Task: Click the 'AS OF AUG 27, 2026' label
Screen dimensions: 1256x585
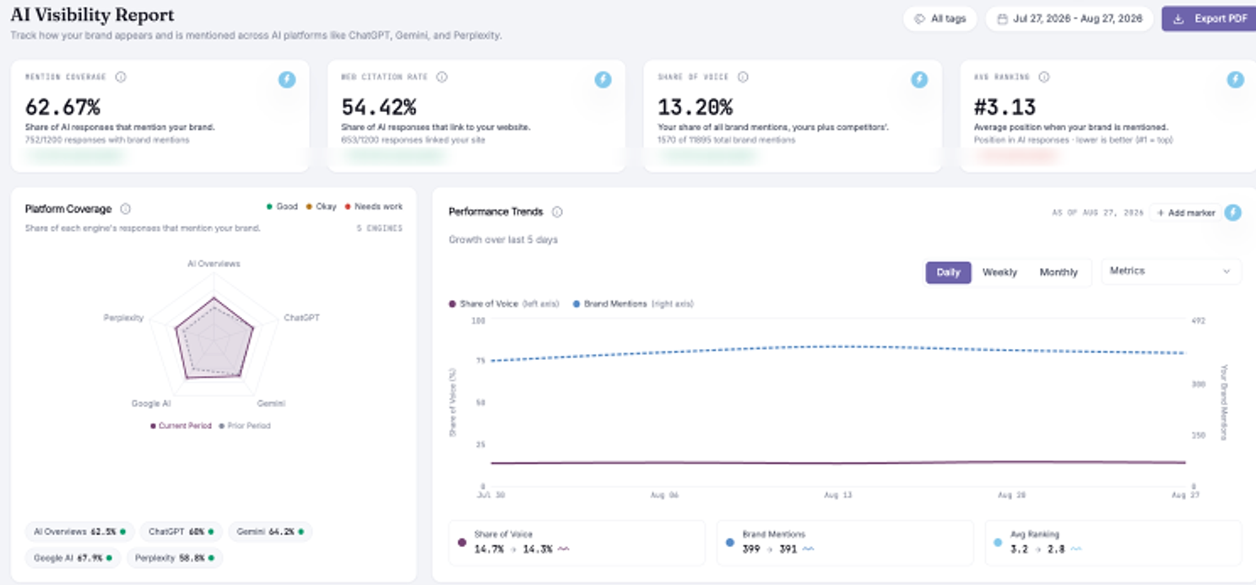Action: point(1097,213)
